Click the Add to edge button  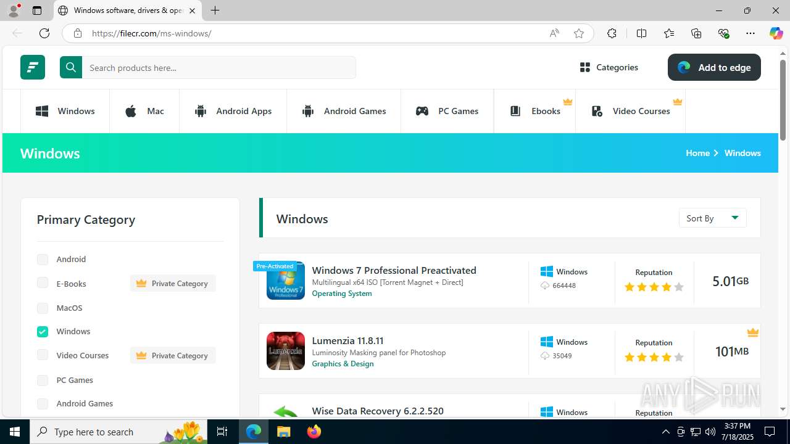[x=714, y=67]
